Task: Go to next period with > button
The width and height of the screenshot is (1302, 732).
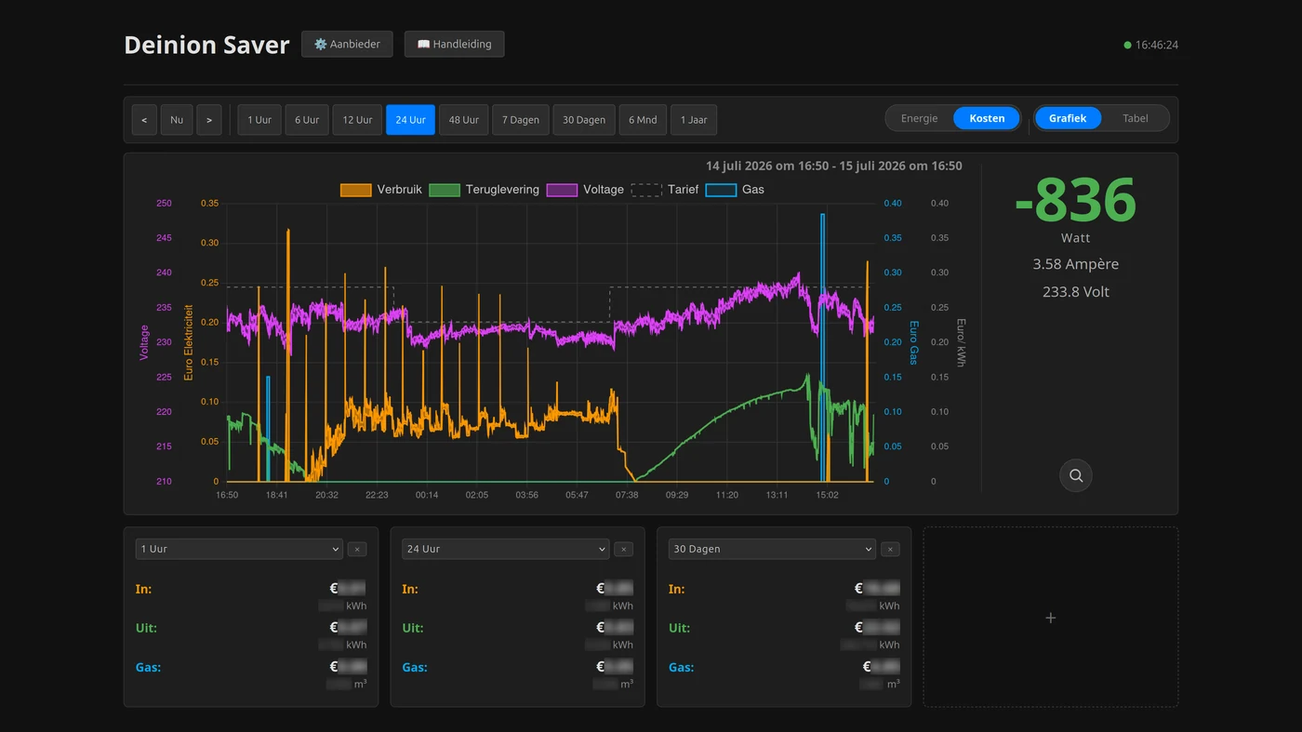Action: [x=209, y=120]
